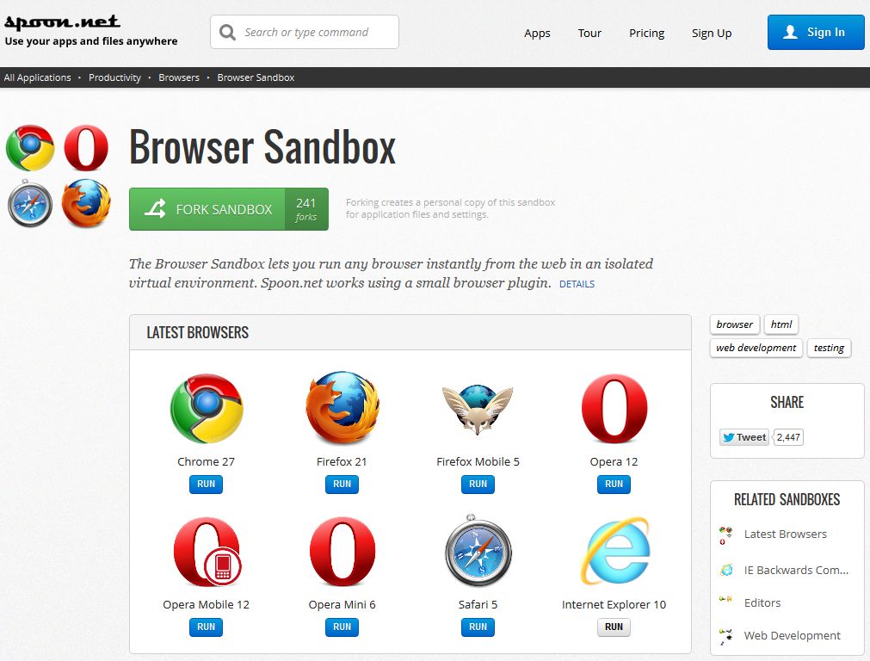870x661 pixels.
Task: Select the Opera 12 logo icon
Action: pos(614,409)
